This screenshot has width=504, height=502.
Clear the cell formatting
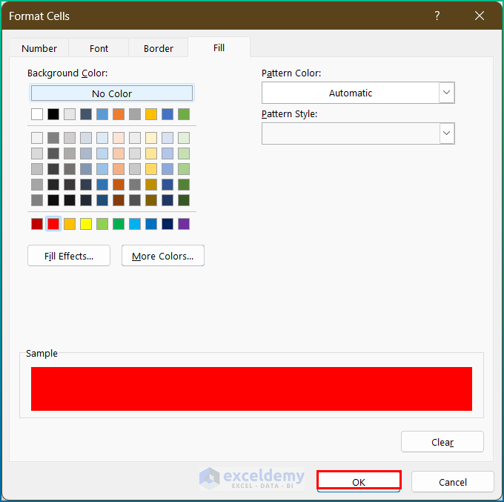(x=442, y=442)
